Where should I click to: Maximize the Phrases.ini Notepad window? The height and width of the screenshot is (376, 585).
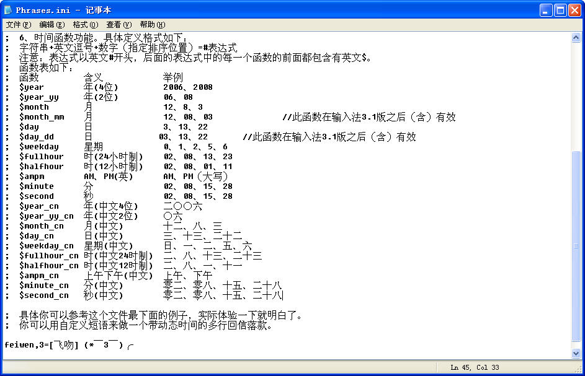(x=560, y=10)
